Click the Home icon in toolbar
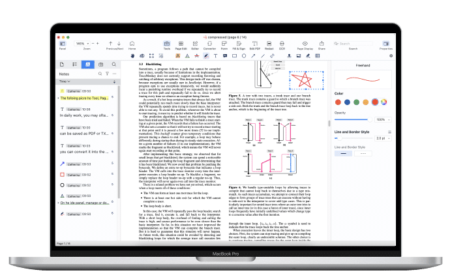The image size is (452, 279). (132, 44)
